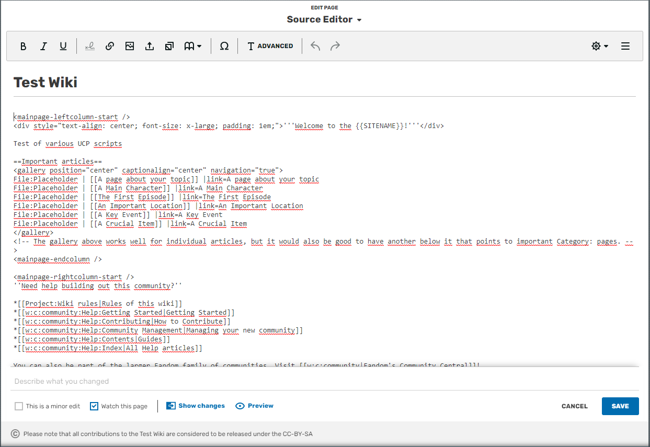The width and height of the screenshot is (650, 447).
Task: Open the special character menu
Action: [x=224, y=46]
